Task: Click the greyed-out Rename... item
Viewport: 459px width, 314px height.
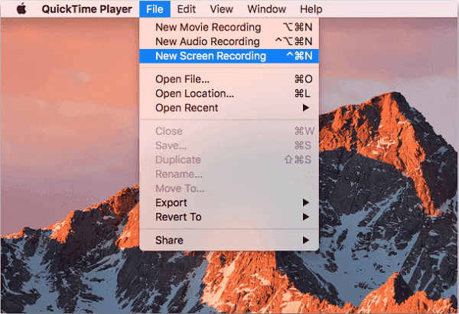Action: coord(229,174)
